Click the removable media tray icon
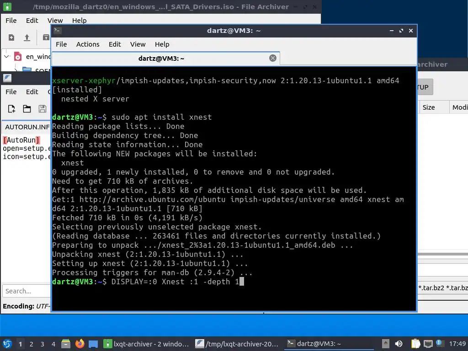Image resolution: width=468 pixels, height=351 pixels. pos(386,344)
